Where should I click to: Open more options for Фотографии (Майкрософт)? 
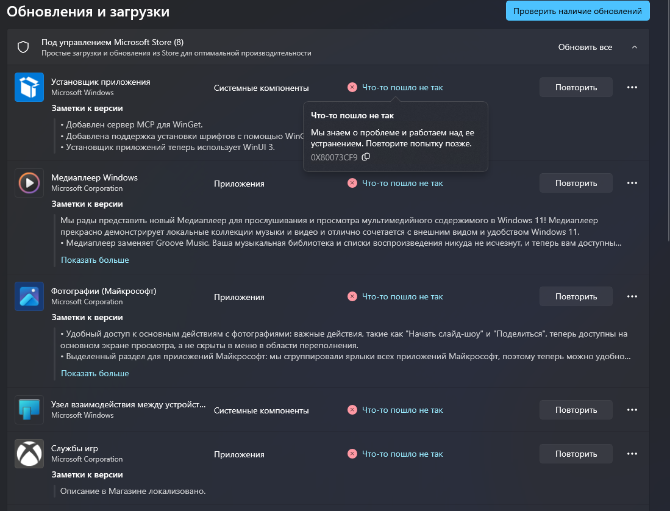[x=632, y=296]
